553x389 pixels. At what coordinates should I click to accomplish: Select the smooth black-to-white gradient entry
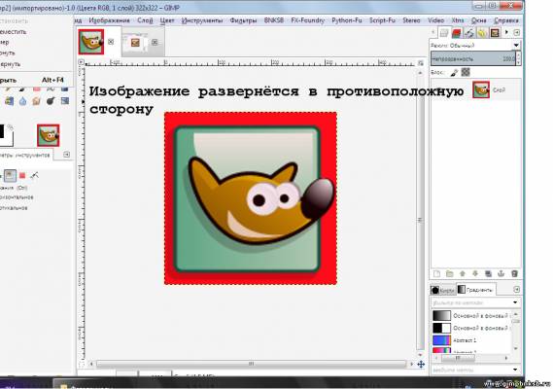pyautogui.click(x=470, y=315)
